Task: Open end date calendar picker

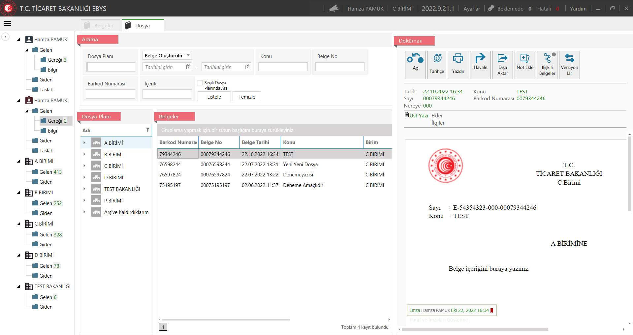Action: click(247, 67)
